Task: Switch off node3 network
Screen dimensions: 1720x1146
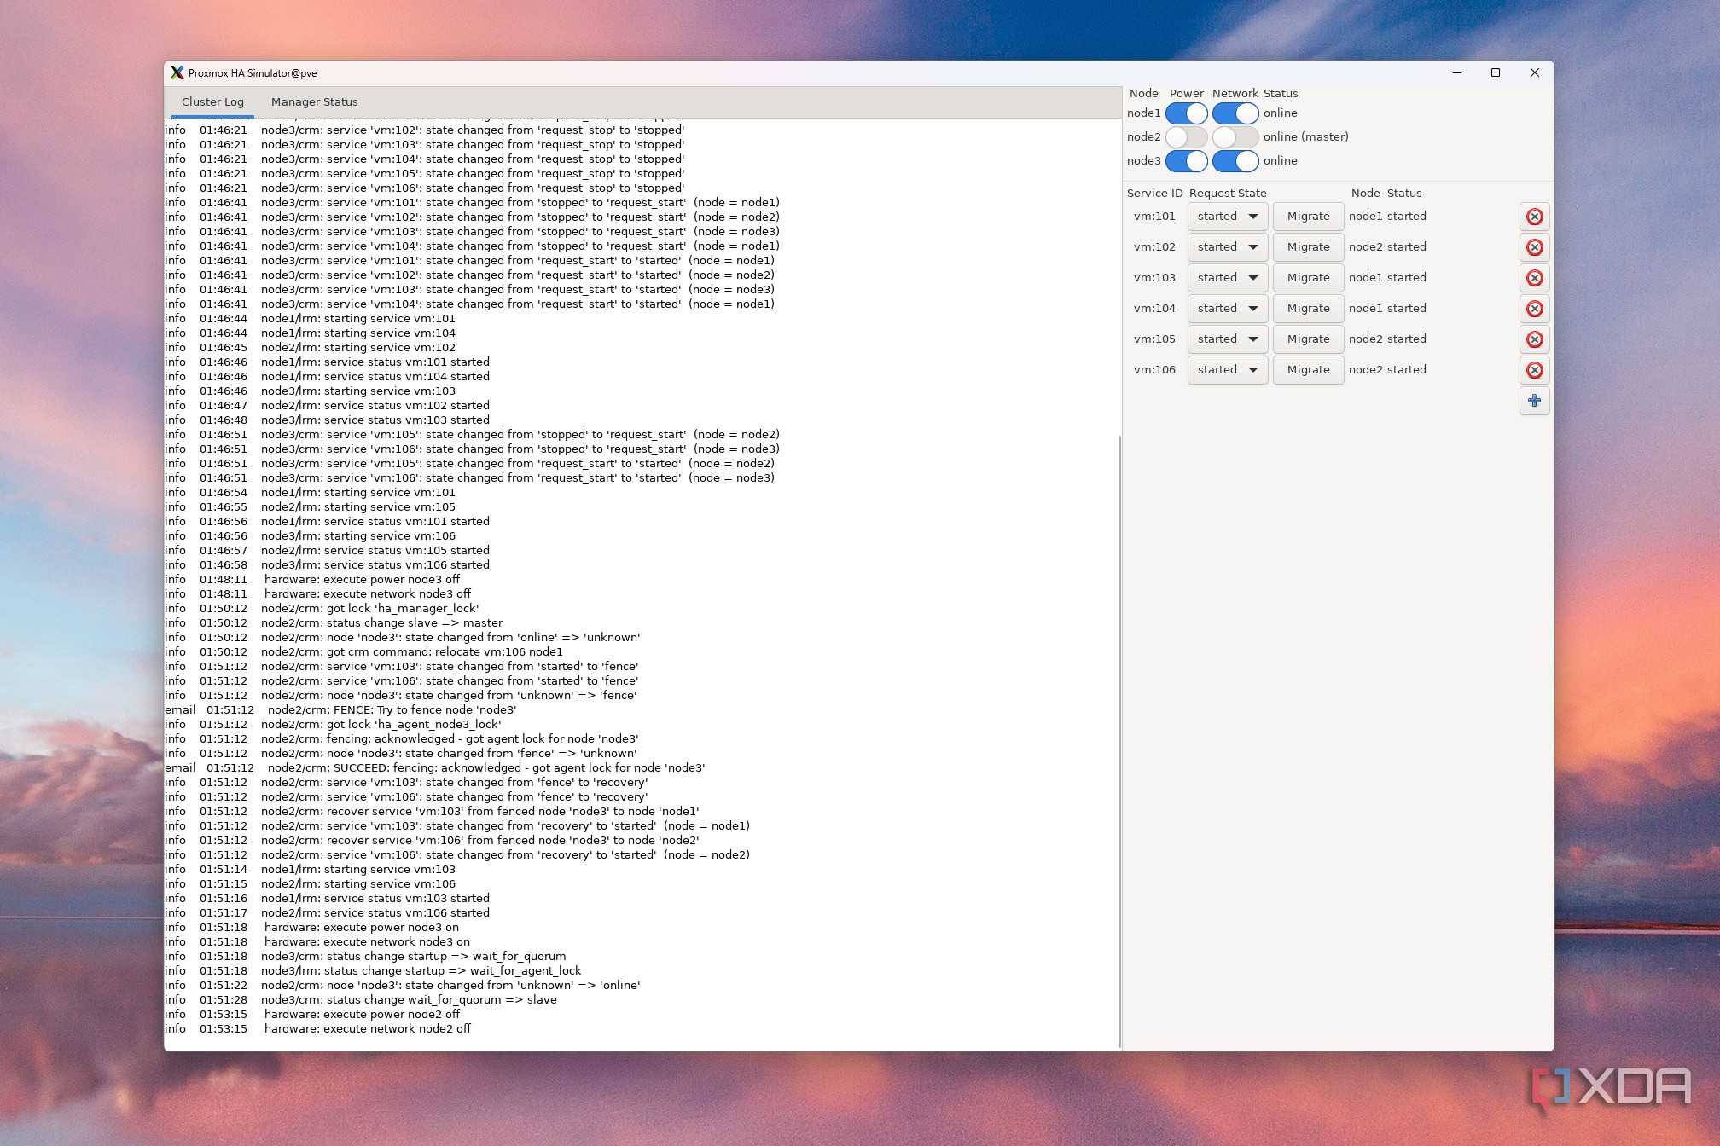Action: point(1235,161)
